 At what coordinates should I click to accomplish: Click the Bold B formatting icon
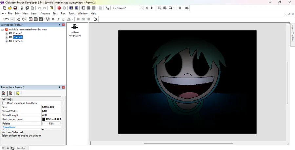tap(53, 19)
